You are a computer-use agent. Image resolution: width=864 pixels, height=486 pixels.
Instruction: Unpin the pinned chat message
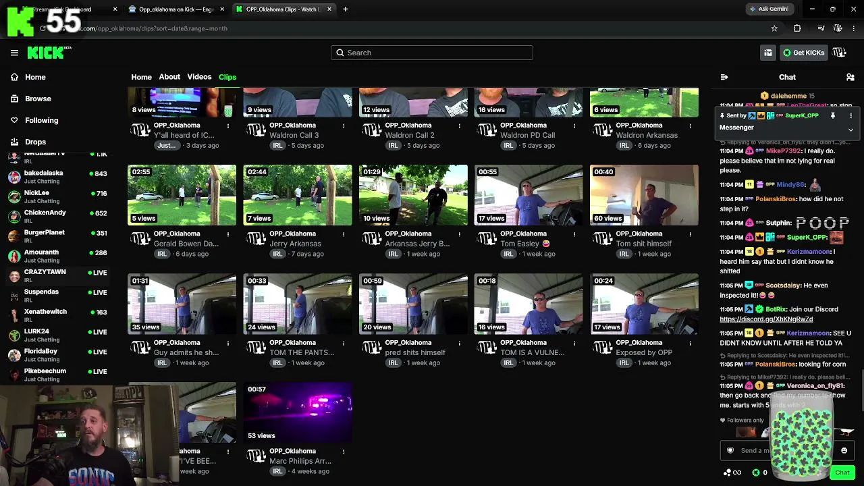tap(833, 115)
